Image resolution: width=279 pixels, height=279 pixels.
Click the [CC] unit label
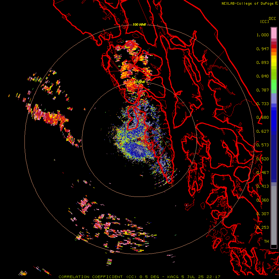tap(264, 21)
